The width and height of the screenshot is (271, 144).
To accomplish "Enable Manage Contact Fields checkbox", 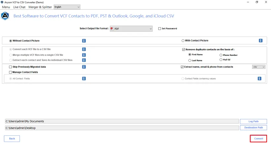I will click(10, 72).
